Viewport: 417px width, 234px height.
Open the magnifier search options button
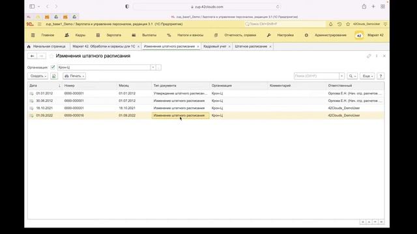352,76
